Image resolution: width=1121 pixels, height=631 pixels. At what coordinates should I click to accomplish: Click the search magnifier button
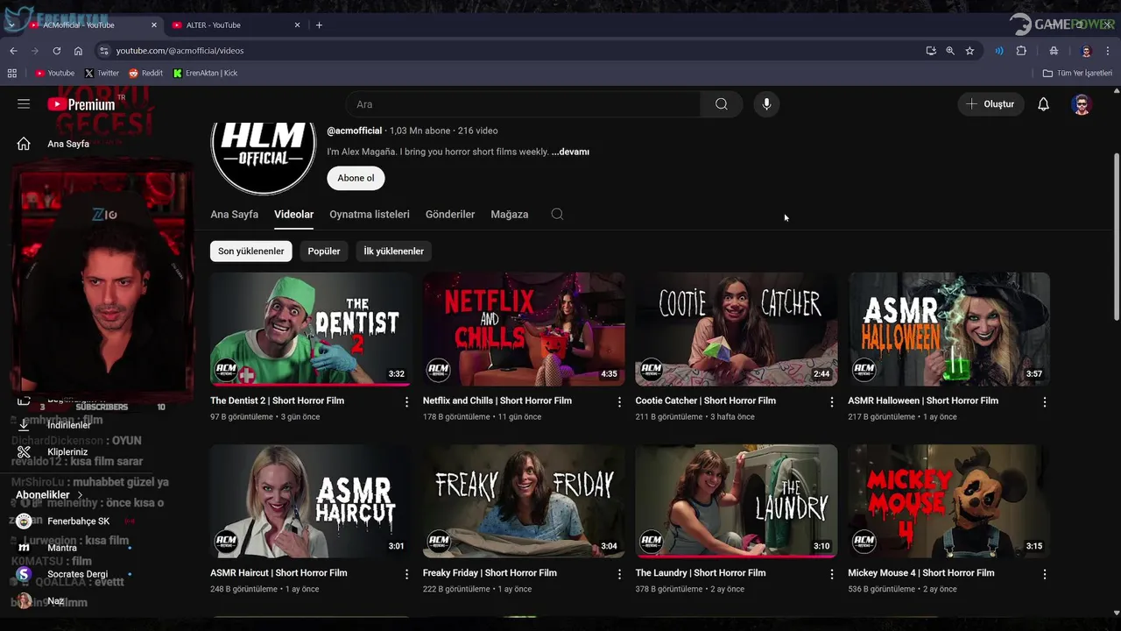pyautogui.click(x=721, y=104)
